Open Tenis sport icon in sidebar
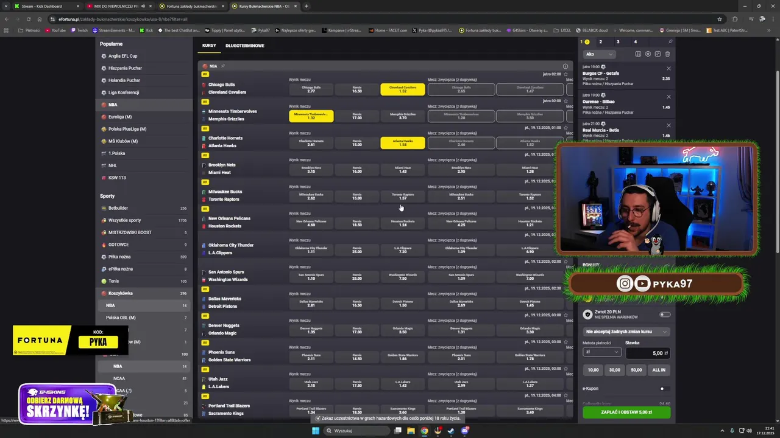This screenshot has width=780, height=438. 104,281
